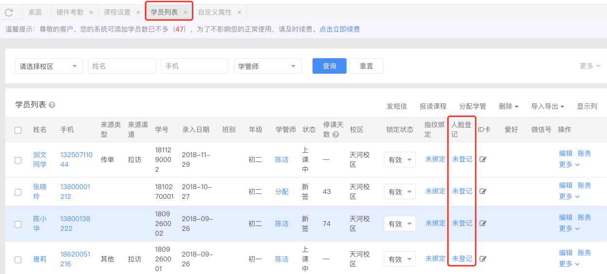Image resolution: width=607 pixels, height=274 pixels.
Task: Close the 硬件考勤 tab
Action: 91,13
